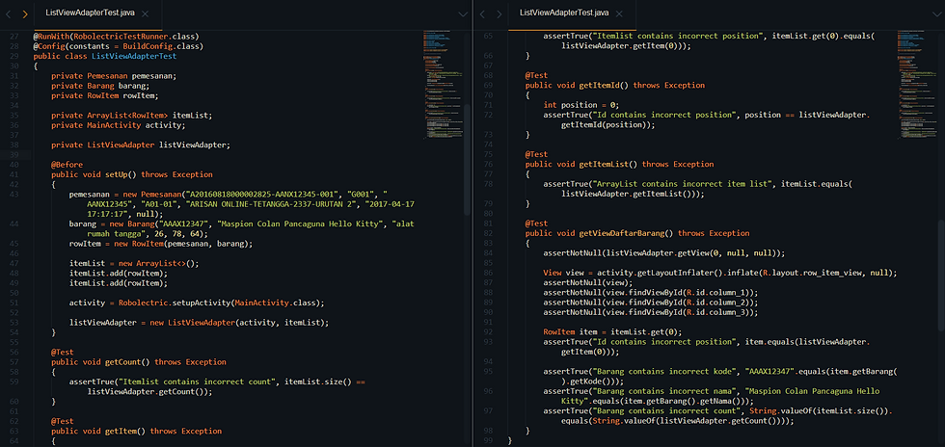The height and width of the screenshot is (447, 945).
Task: Click the @RunWith(RobolectricTestRunner.class) annotation
Action: (116, 37)
